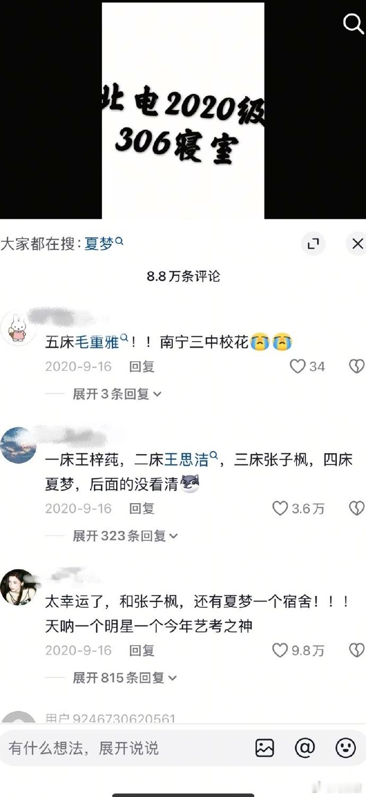This screenshot has width=366, height=797.
Task: Open the emoji picker
Action: [346, 748]
